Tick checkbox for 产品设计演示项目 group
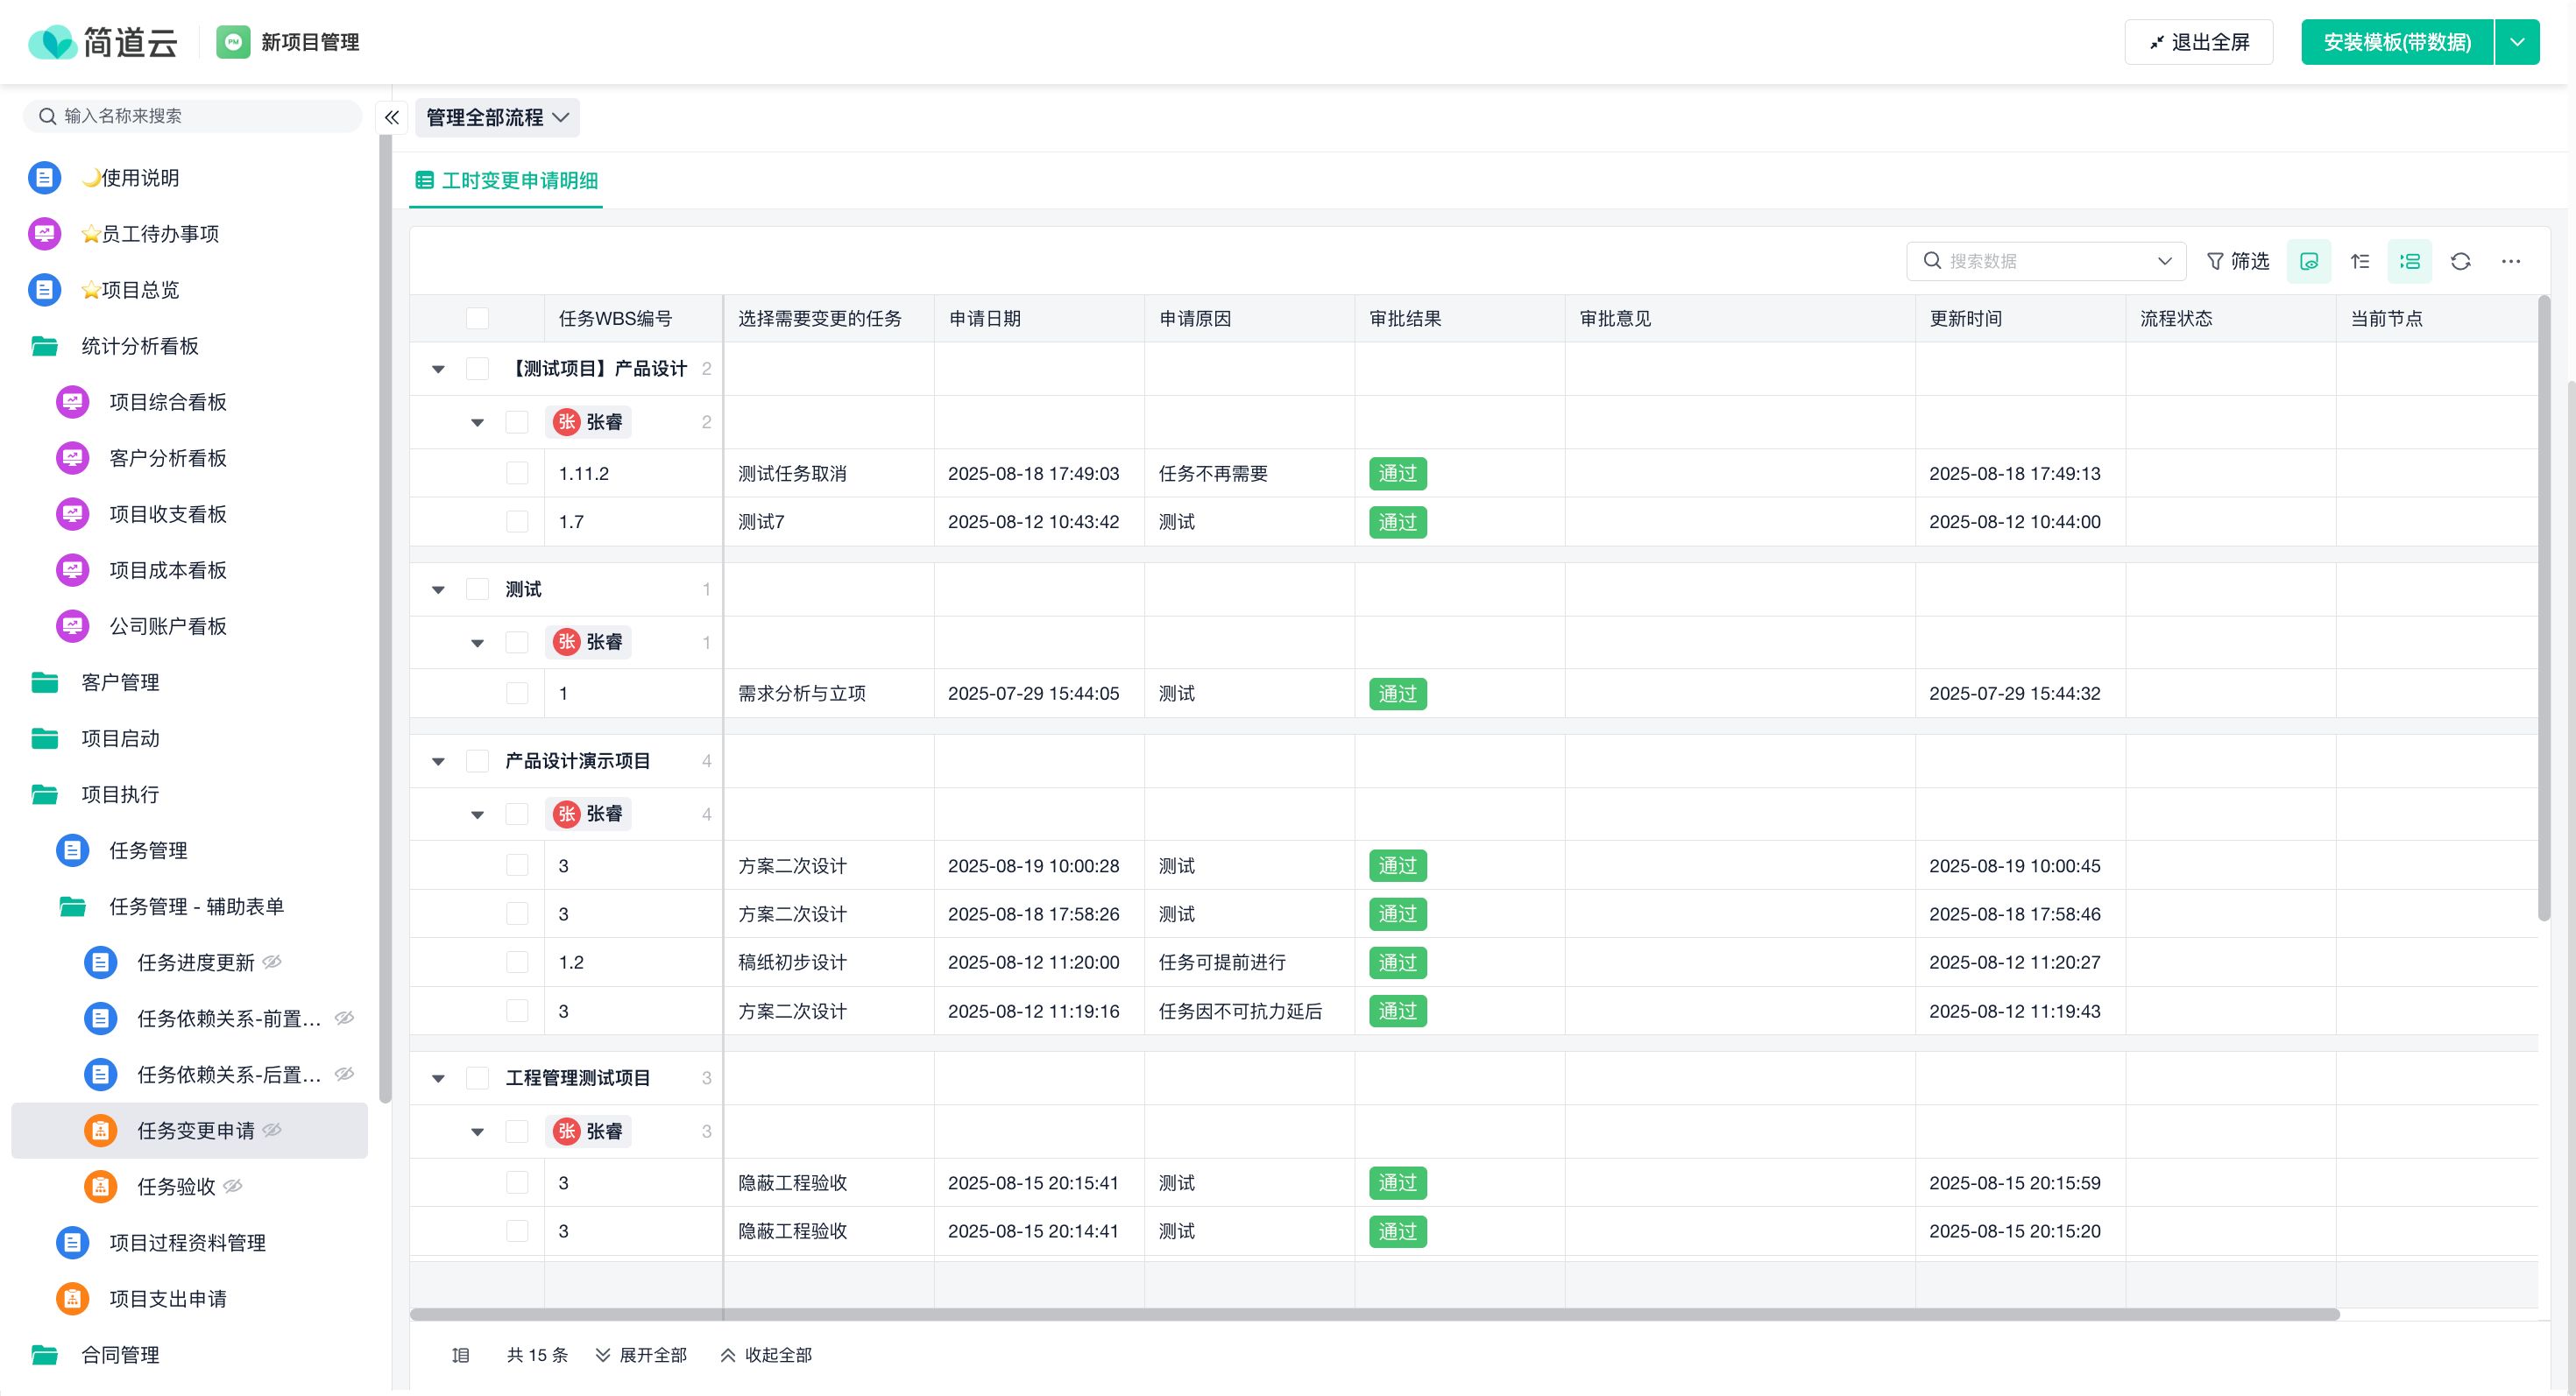Image resolution: width=2576 pixels, height=1396 pixels. (x=477, y=761)
